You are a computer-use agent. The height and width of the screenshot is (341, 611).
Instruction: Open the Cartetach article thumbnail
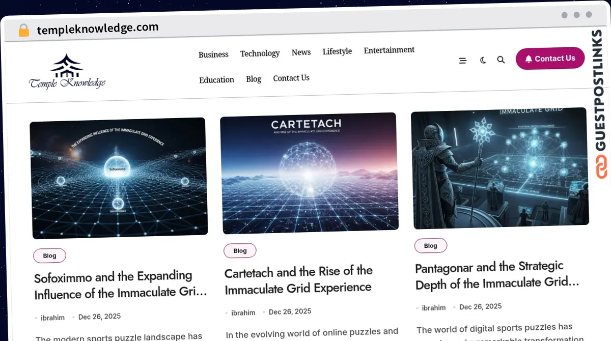pyautogui.click(x=309, y=173)
